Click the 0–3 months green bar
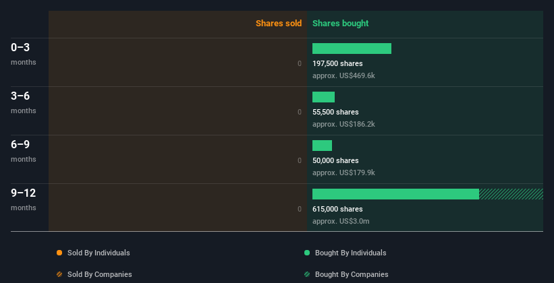The height and width of the screenshot is (283, 554). coord(352,49)
